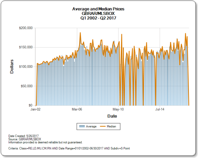The height and width of the screenshot is (158, 198).
Task: Click the date range 'Q1 2002 - Q2 2017'
Action: point(98,18)
